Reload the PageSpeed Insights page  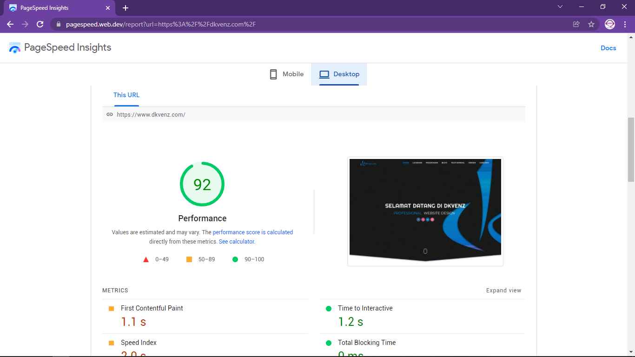coord(40,24)
